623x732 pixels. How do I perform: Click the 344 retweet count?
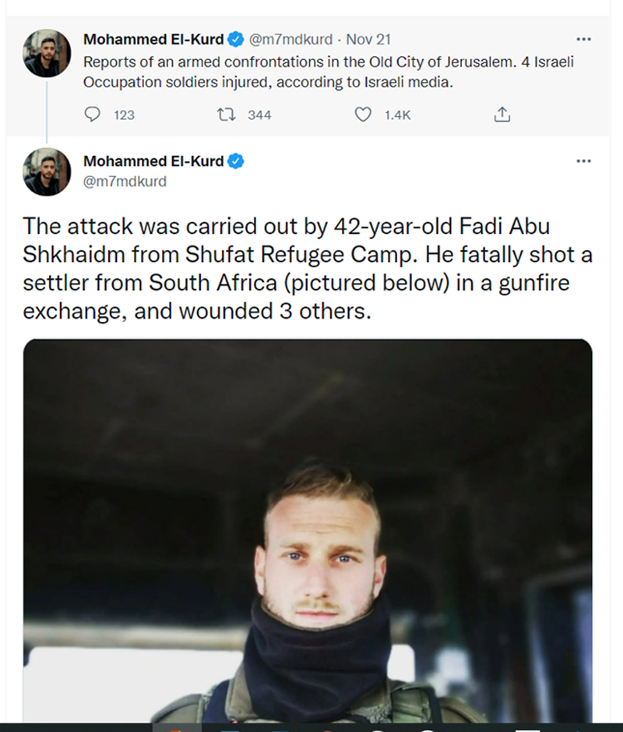[x=259, y=115]
